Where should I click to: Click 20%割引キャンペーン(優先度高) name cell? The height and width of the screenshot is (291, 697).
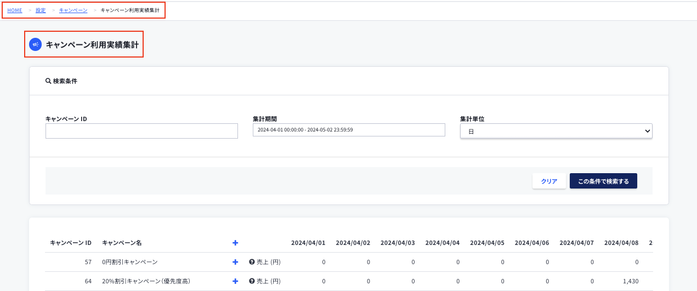[146, 281]
